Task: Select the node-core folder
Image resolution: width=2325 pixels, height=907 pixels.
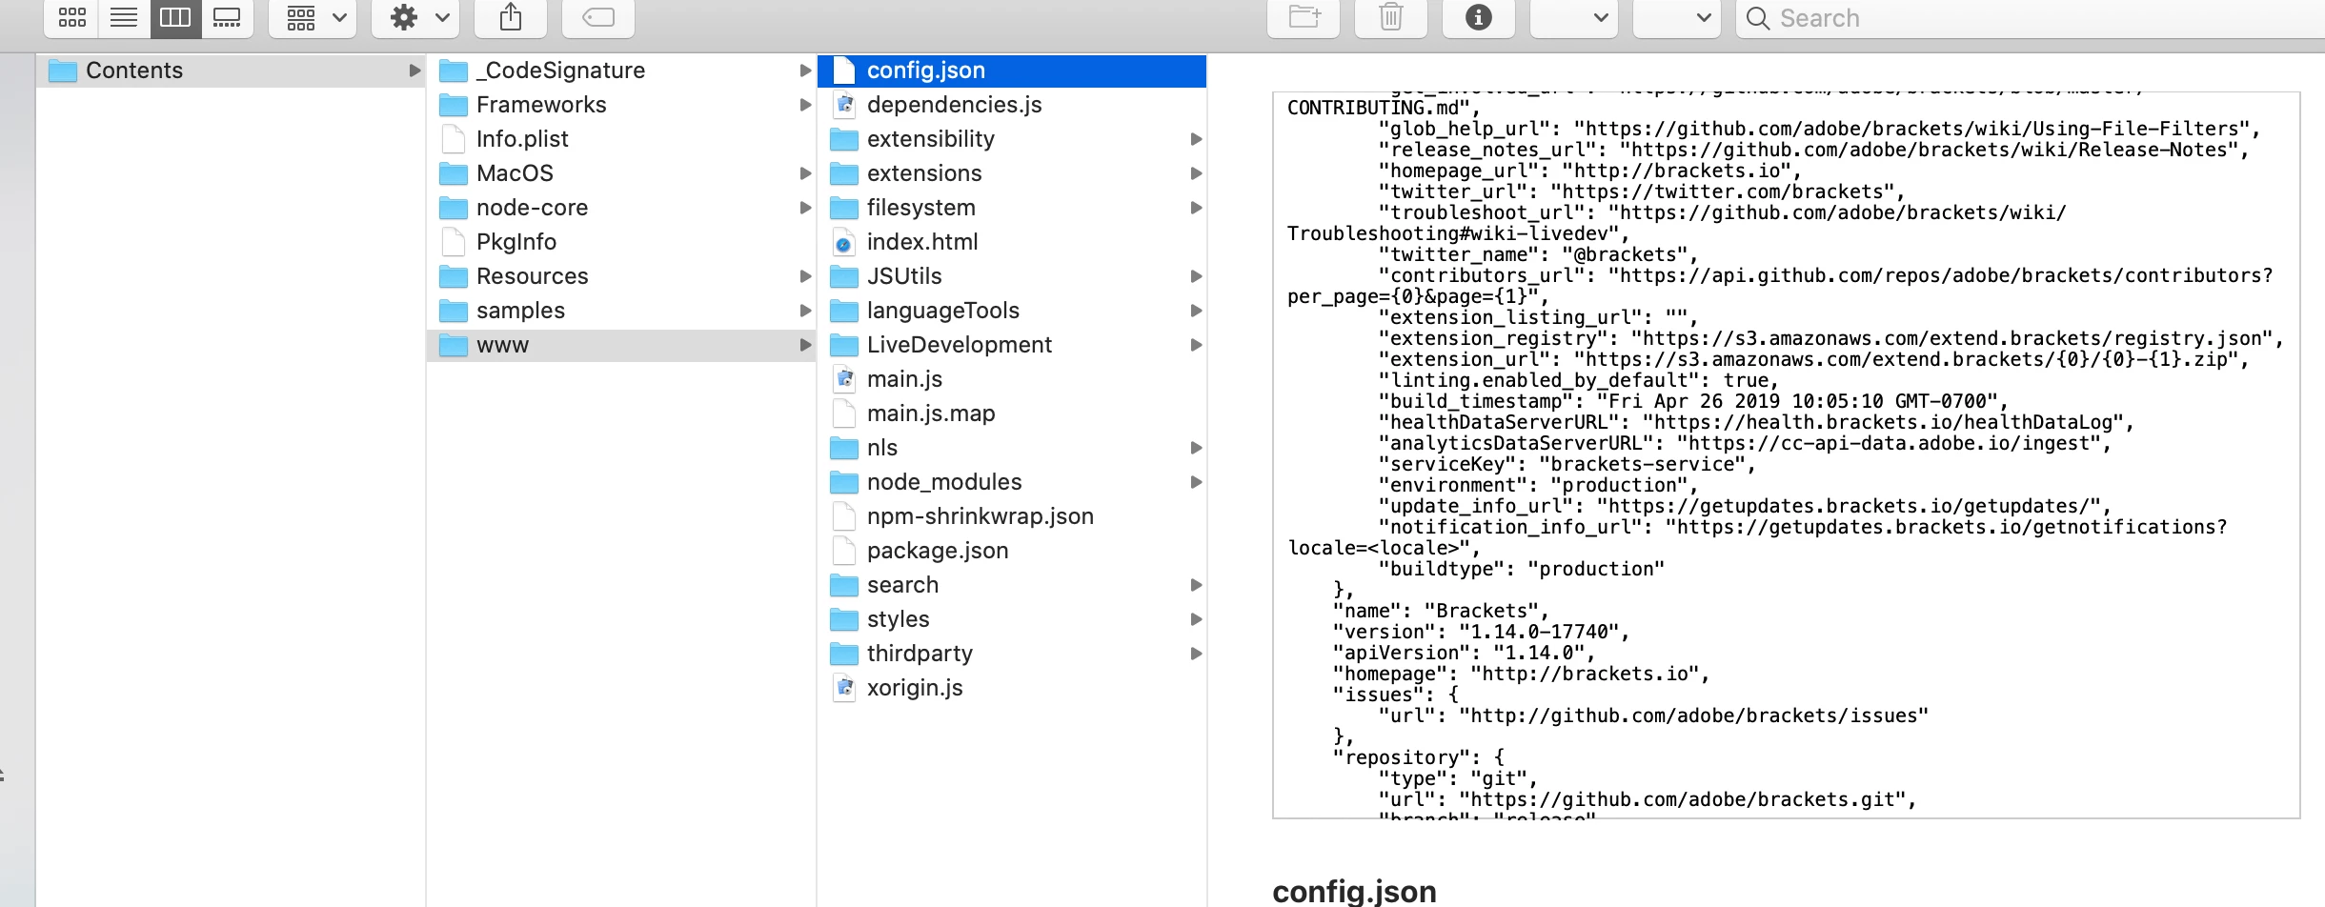Action: (x=621, y=208)
